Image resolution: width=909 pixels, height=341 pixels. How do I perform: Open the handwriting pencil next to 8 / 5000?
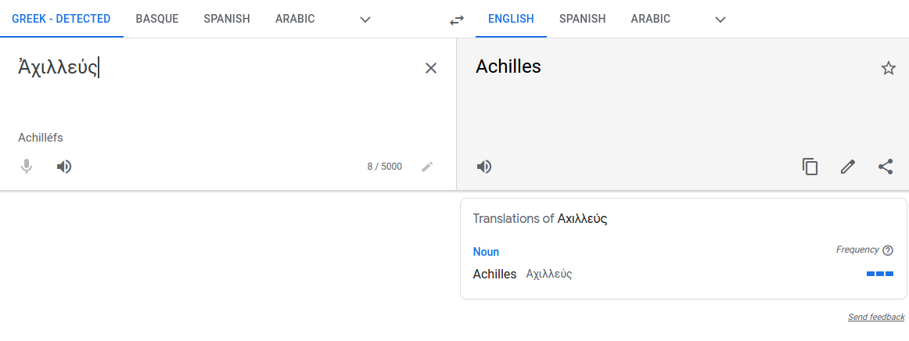tap(427, 167)
